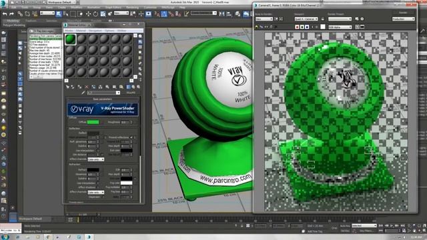Viewport: 427px width, 240px height.
Task: Click the Windows Start button
Action: click(x=5, y=237)
